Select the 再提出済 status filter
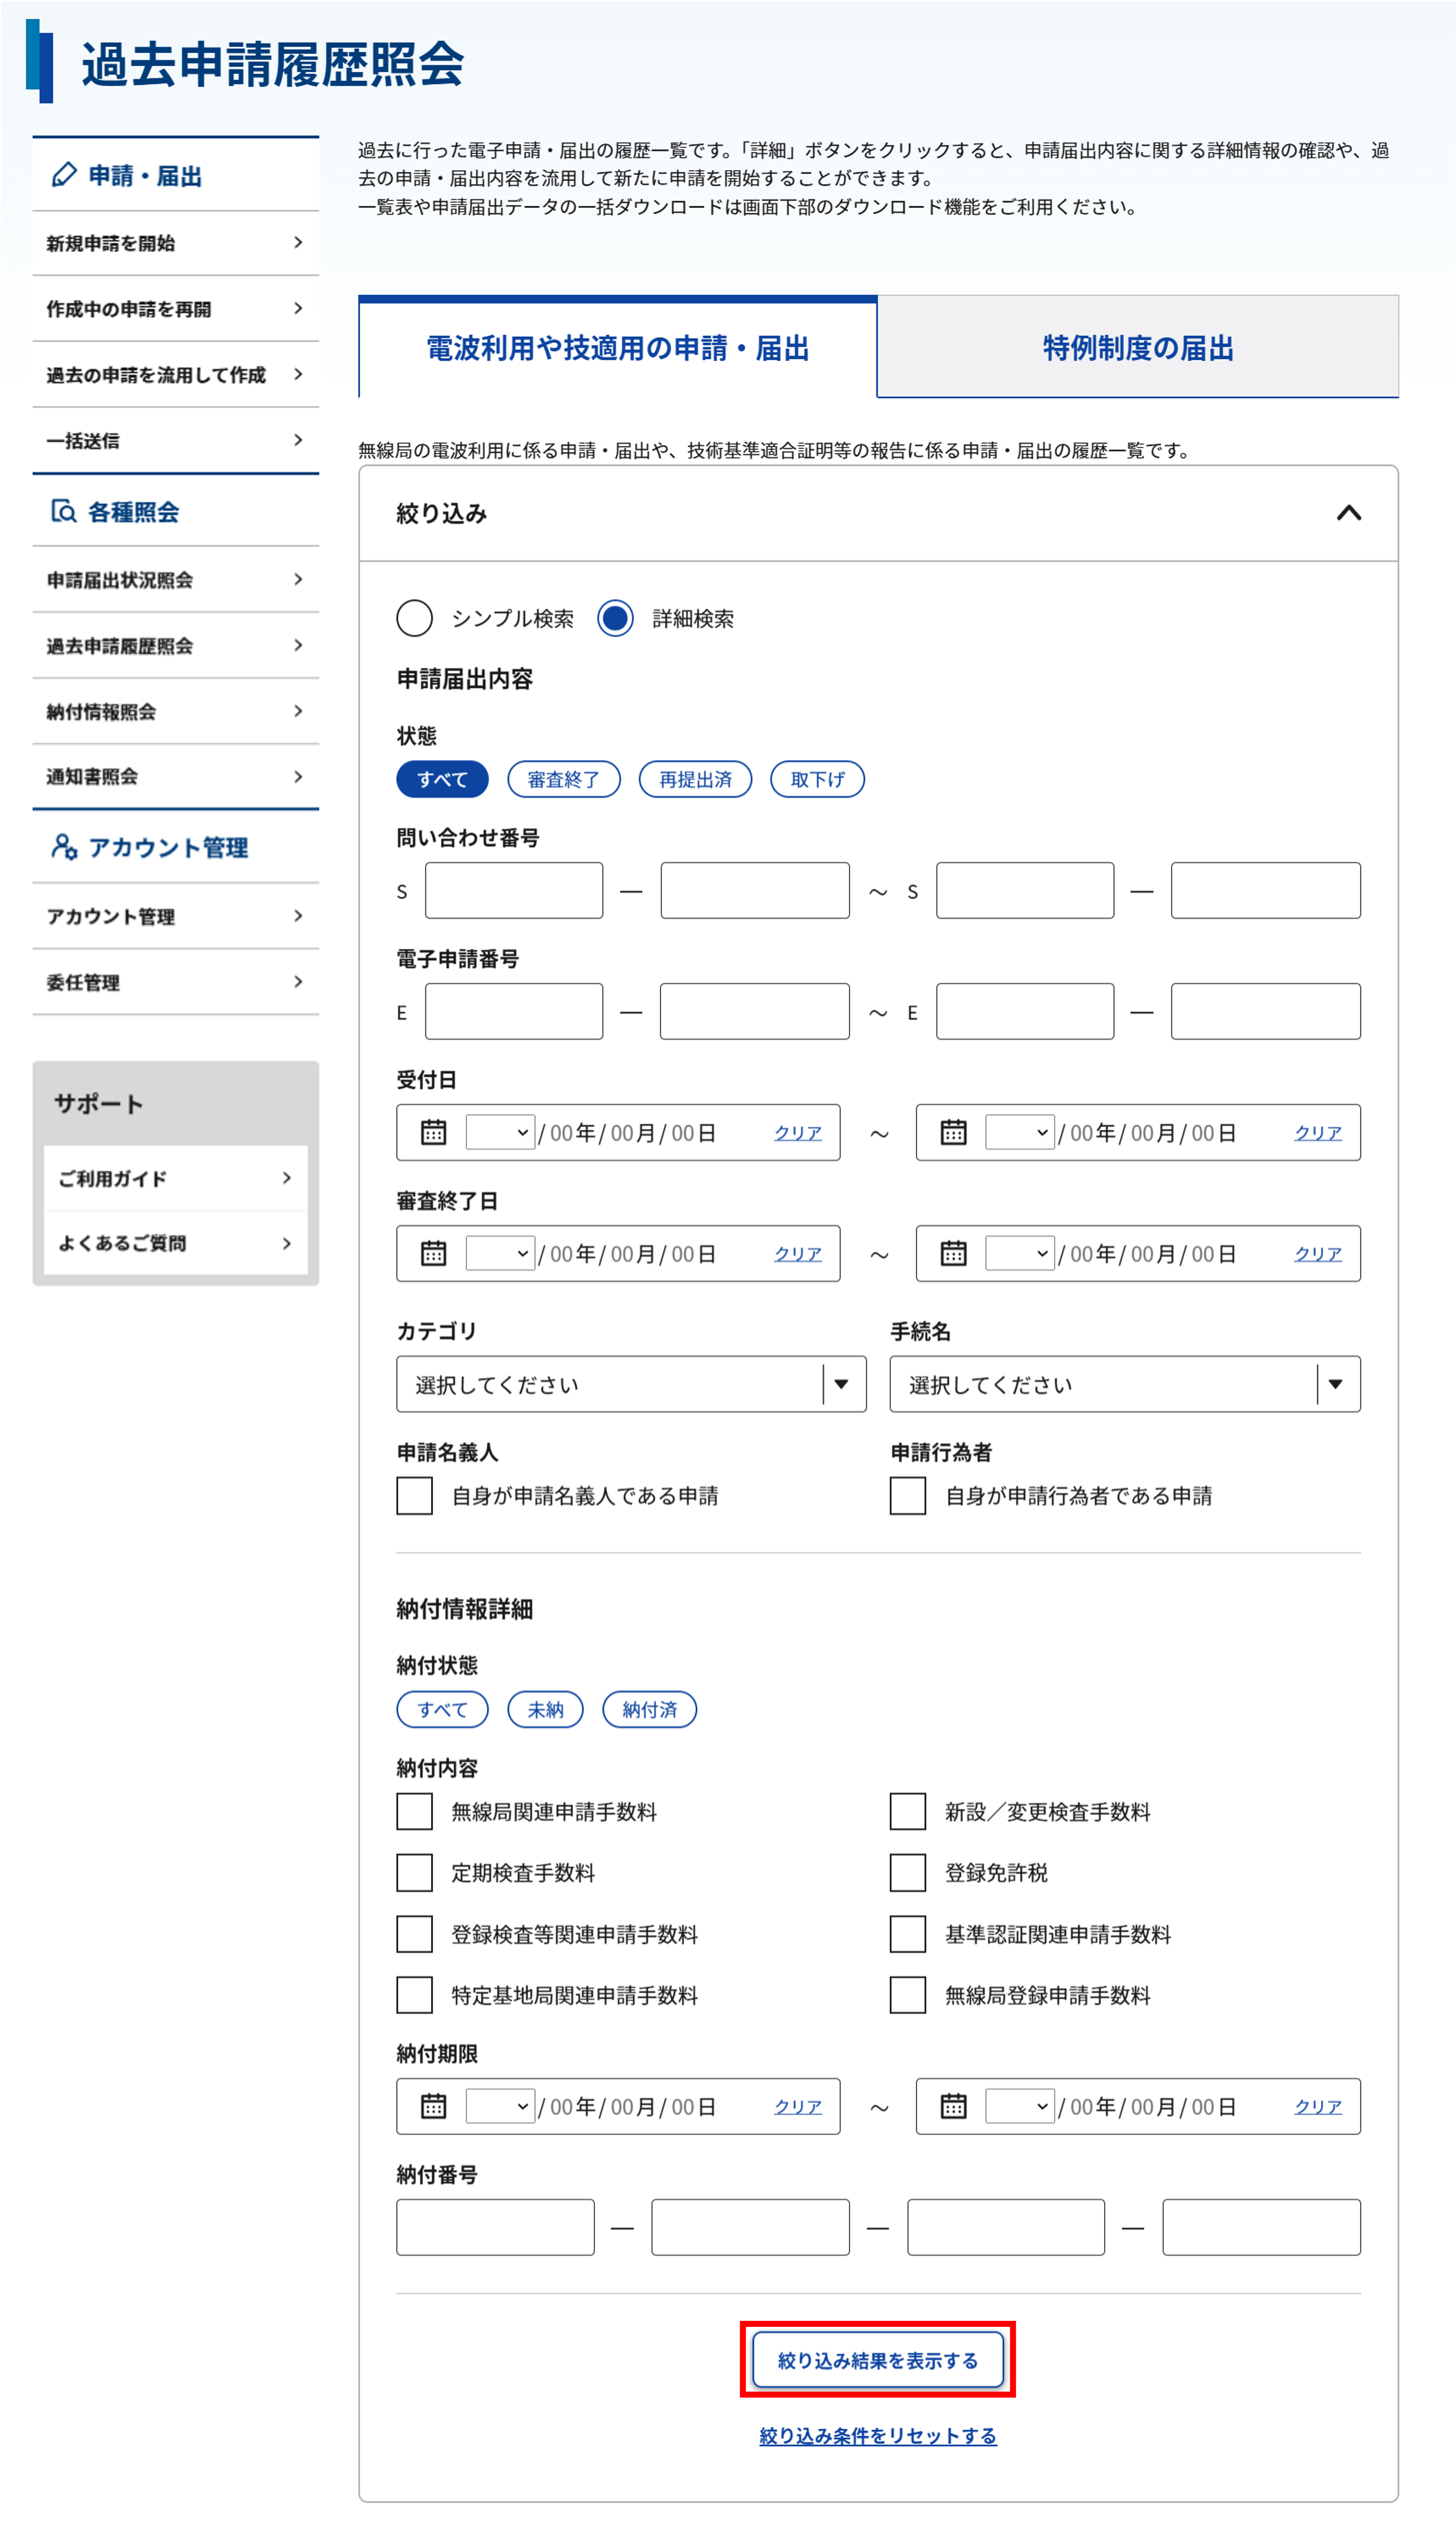The height and width of the screenshot is (2522, 1456). tap(695, 779)
